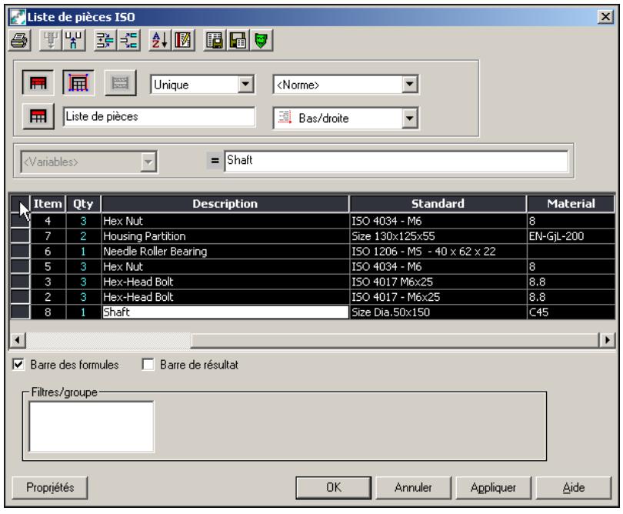Click the EN-GjL-200 material cell

tap(571, 236)
